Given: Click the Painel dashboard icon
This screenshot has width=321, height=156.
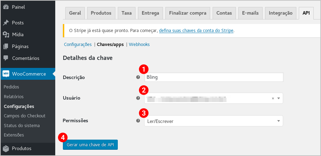Looking at the screenshot, I should click(x=6, y=7).
